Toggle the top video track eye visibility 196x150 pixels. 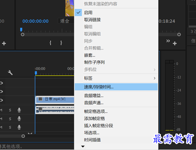(1, 83)
